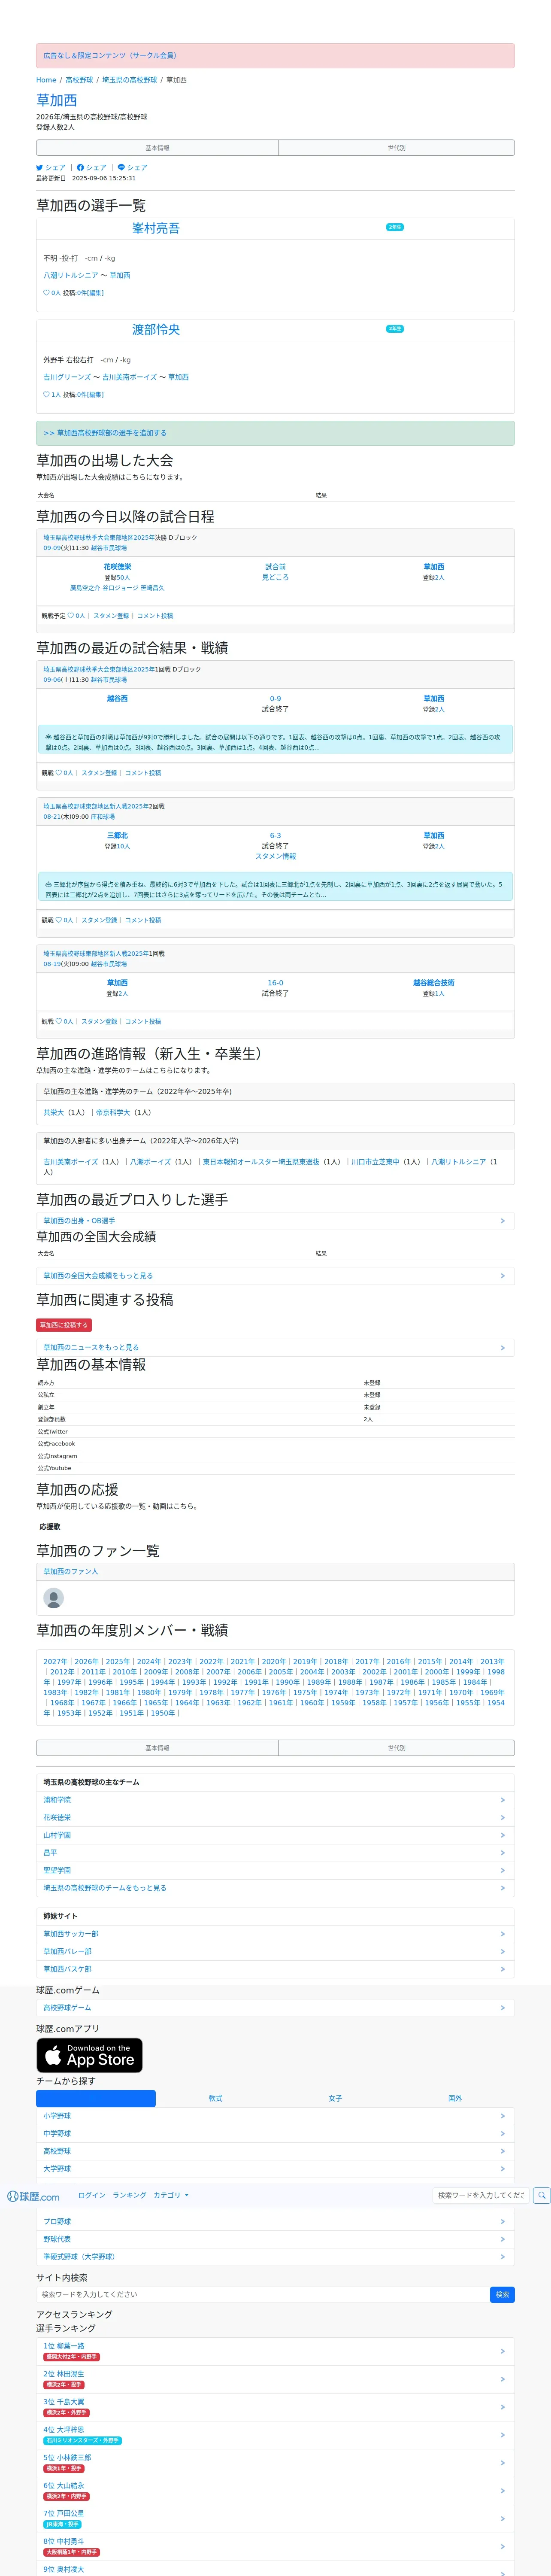Click the 埼玉県の高校野球 breadcrumb link
The height and width of the screenshot is (2576, 551).
(x=130, y=80)
